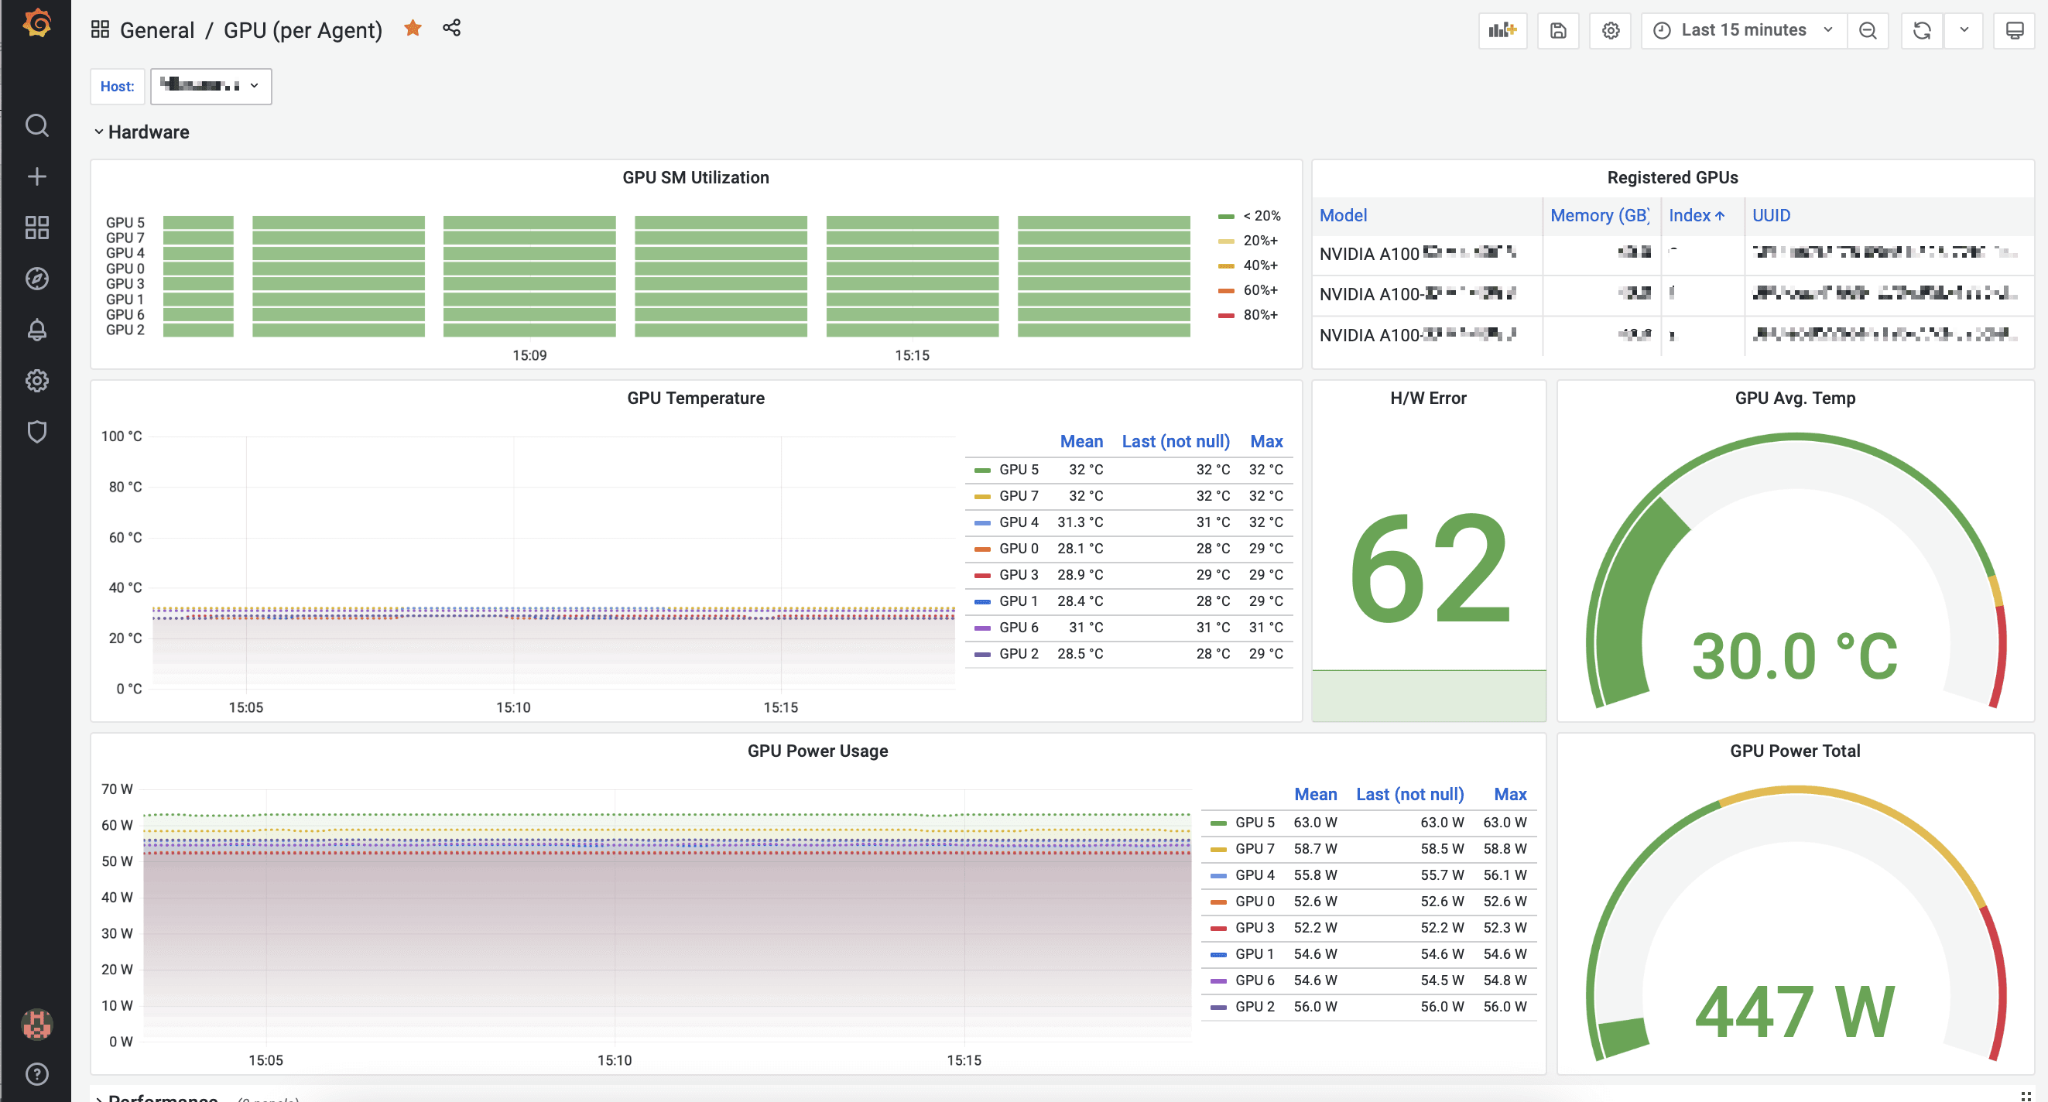Click the Explore compass icon
This screenshot has width=2048, height=1102.
36,279
